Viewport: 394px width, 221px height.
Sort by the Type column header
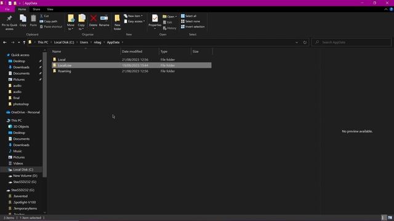(175, 52)
